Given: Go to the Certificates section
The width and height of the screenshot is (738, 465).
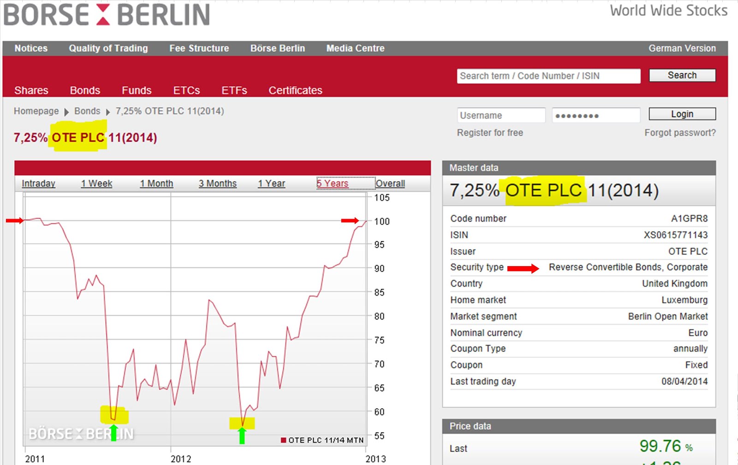Looking at the screenshot, I should tap(295, 90).
